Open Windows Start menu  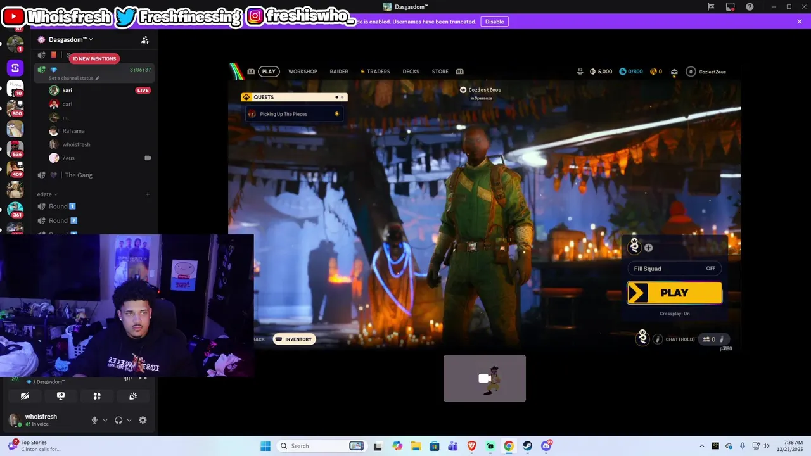point(265,446)
